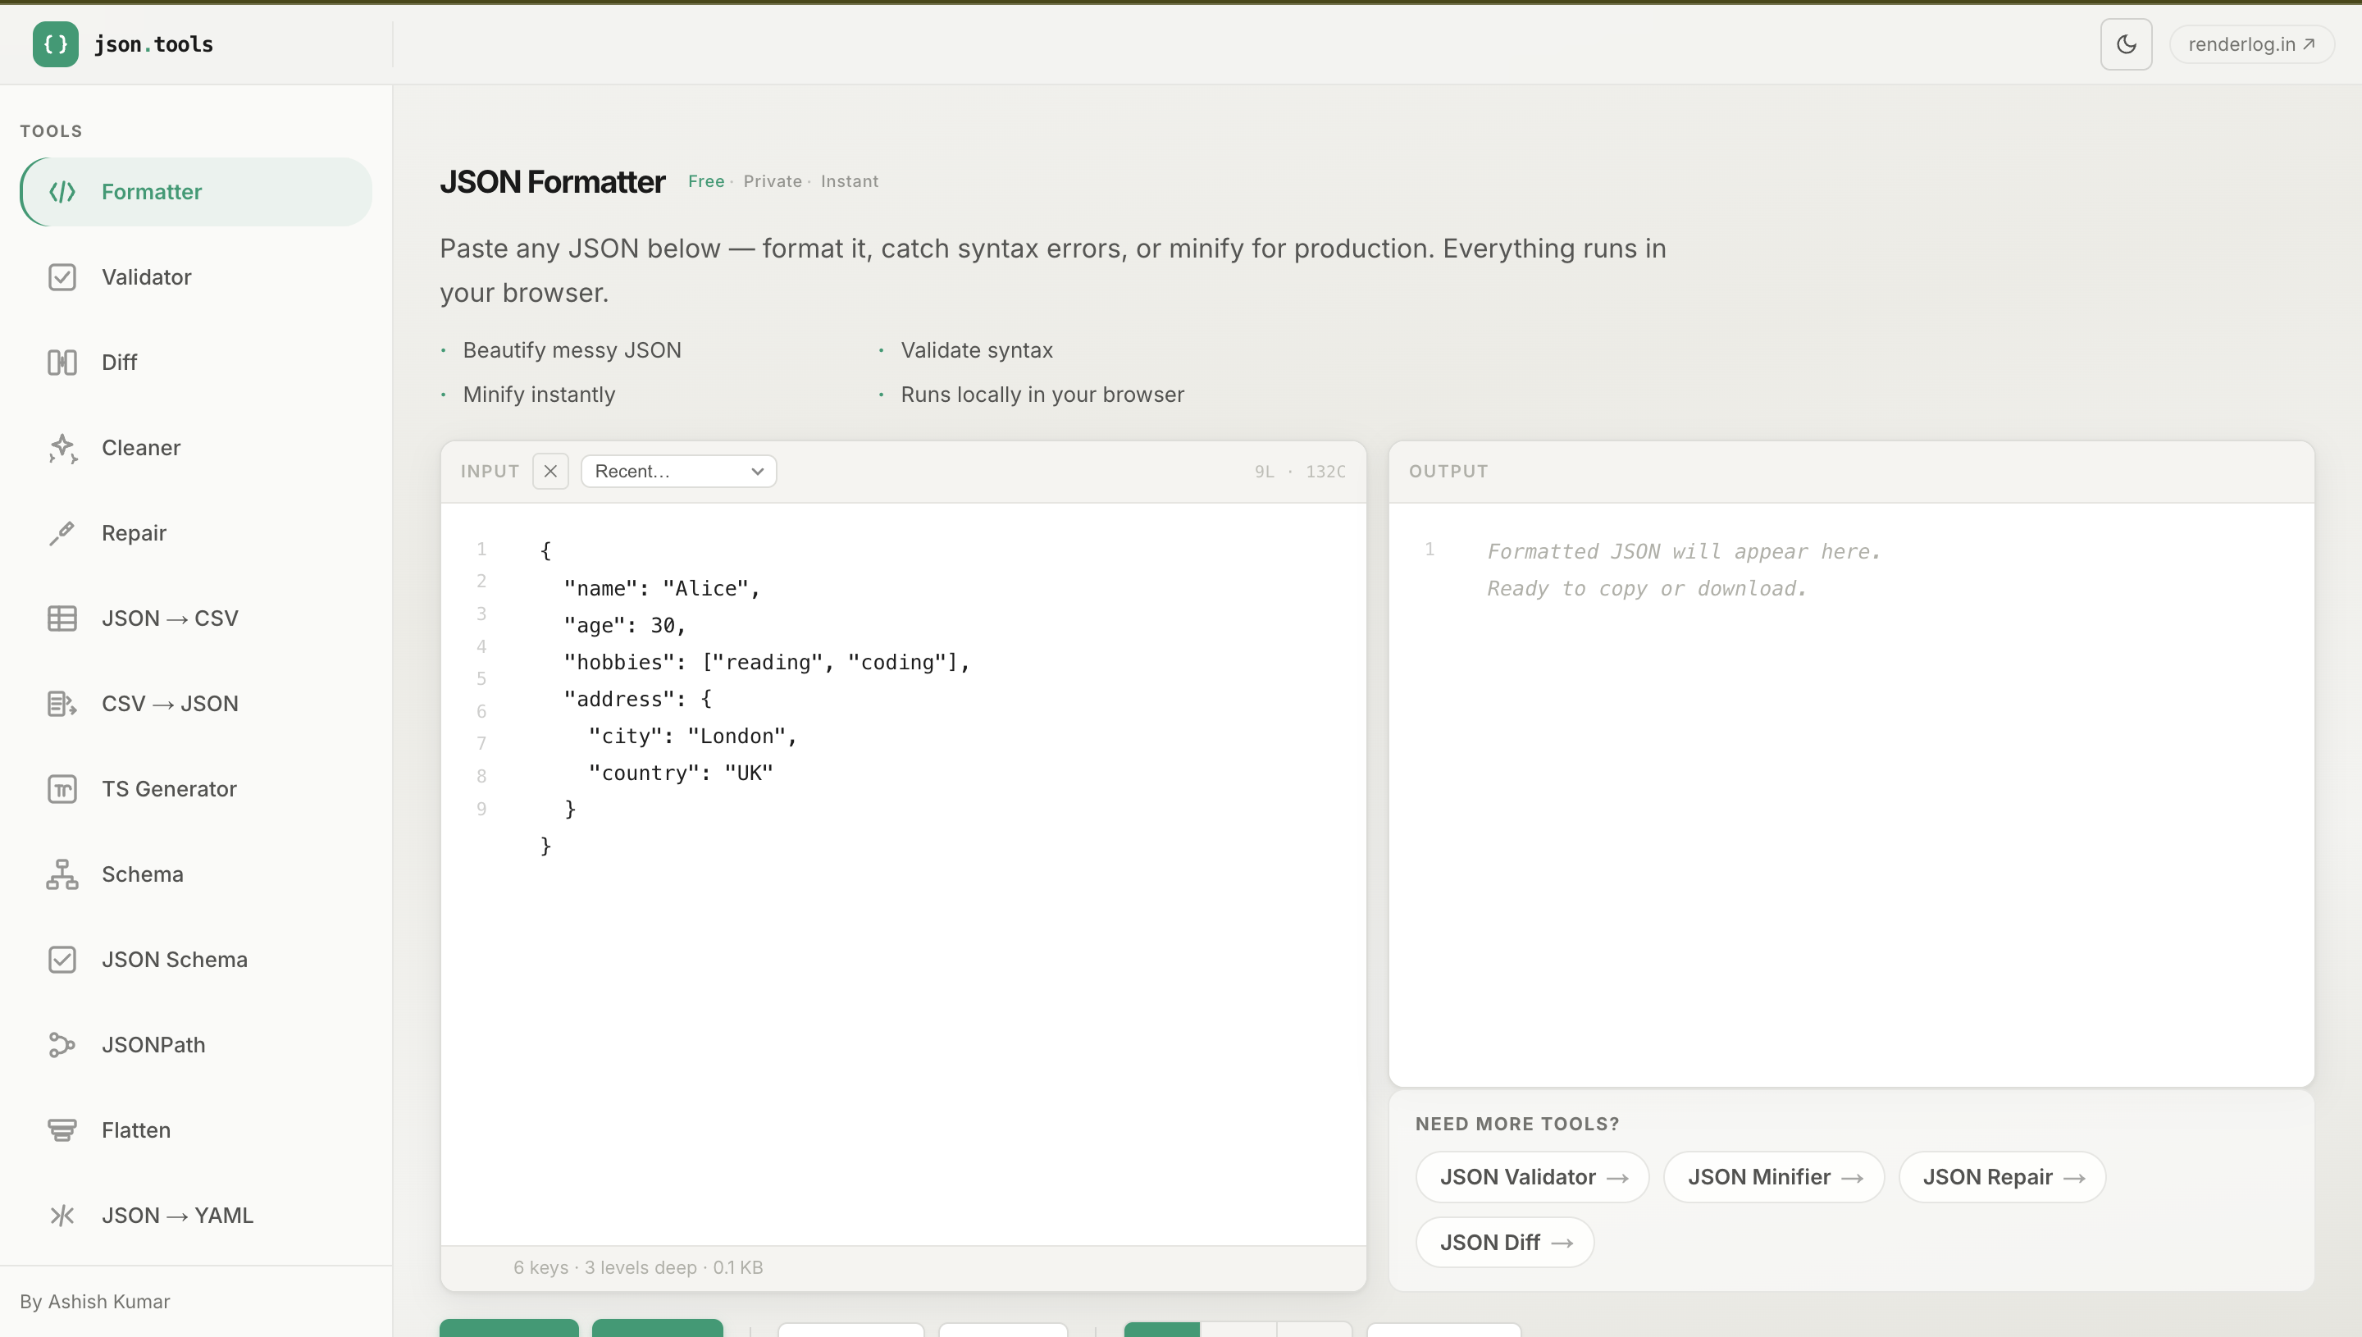Select the Repair wrench icon

[x=62, y=533]
